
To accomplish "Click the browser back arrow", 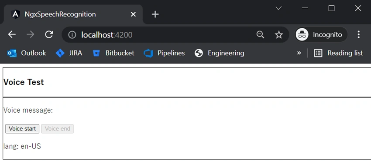I will click(x=12, y=35).
